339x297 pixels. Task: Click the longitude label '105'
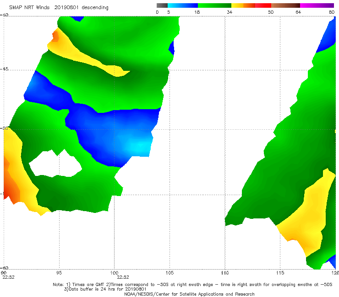coord(169,273)
